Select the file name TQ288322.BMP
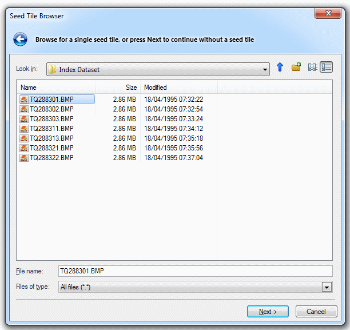Screen dimensions: 350x330 tap(52, 158)
